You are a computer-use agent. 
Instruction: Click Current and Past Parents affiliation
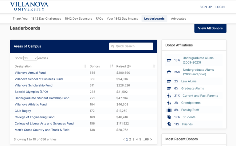tap(200, 96)
